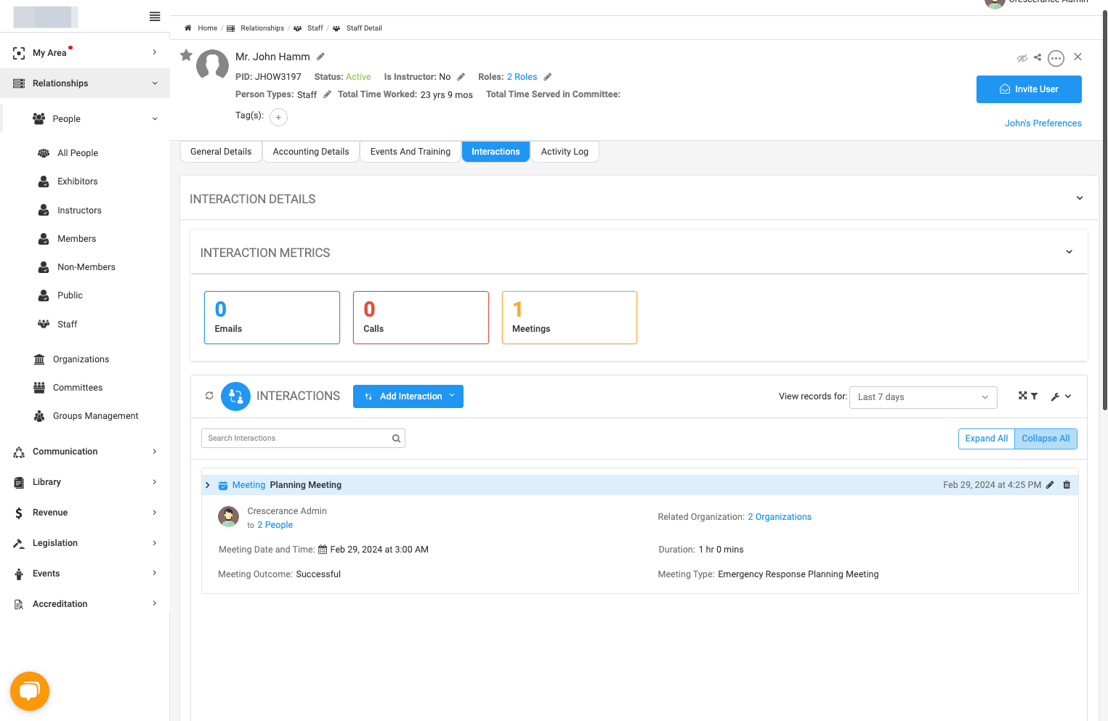Click the search magnifier icon
The image size is (1108, 721).
[x=396, y=439]
